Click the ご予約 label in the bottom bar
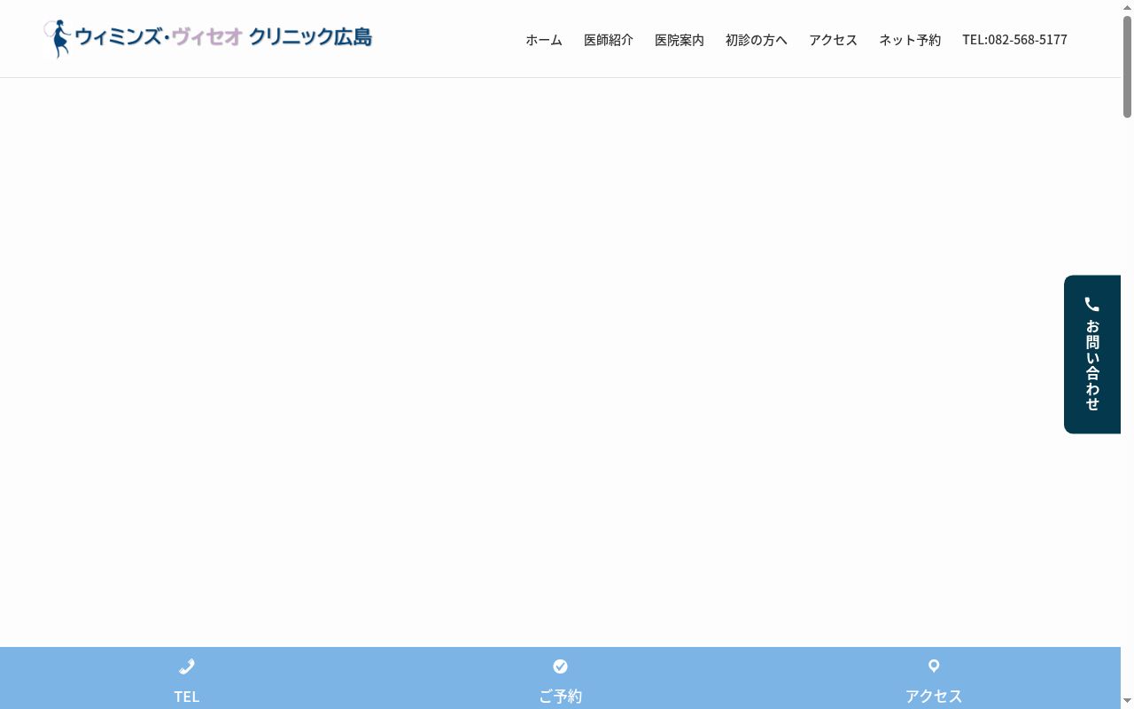The image size is (1134, 709). pyautogui.click(x=560, y=697)
